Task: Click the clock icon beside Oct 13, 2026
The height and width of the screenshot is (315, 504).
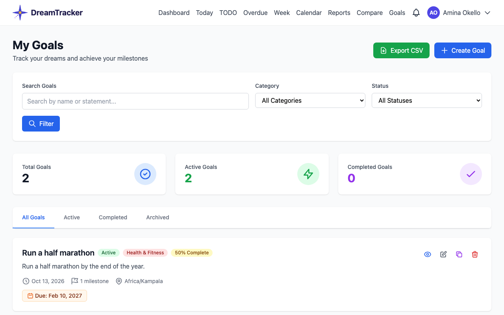Action: 26,281
